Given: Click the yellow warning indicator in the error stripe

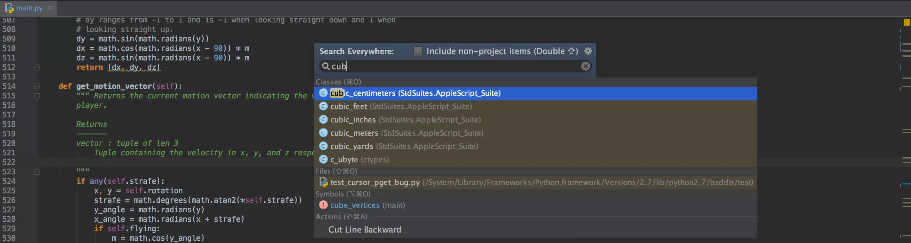Looking at the screenshot, I should click(906, 22).
